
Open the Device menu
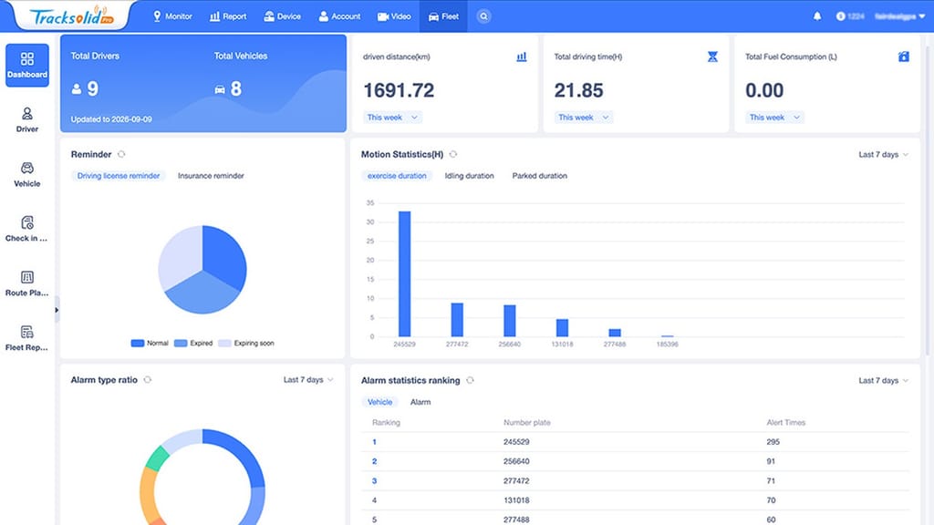(x=283, y=16)
